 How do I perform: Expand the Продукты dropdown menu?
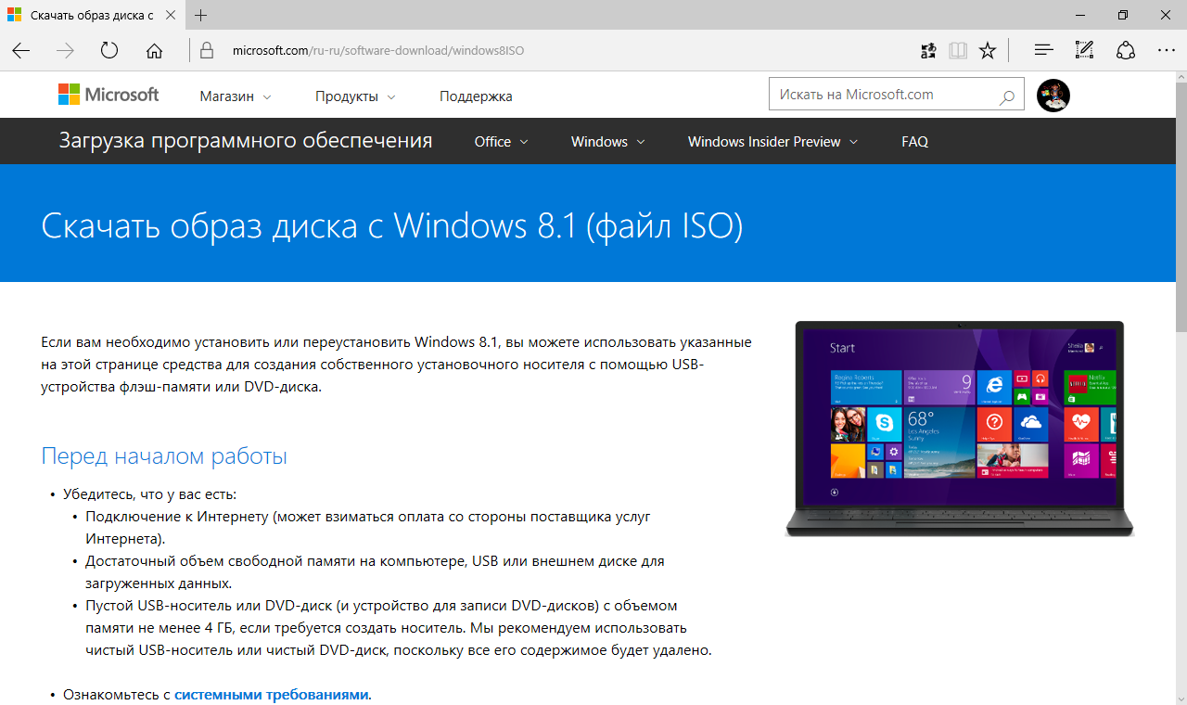(x=355, y=96)
